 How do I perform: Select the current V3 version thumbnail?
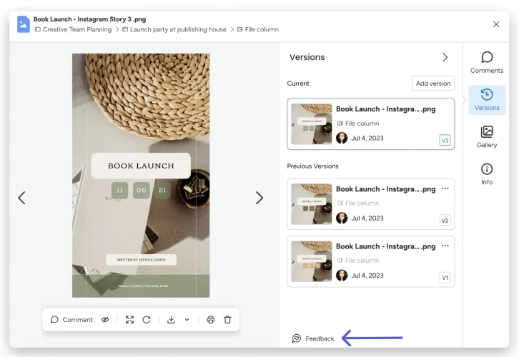click(312, 124)
